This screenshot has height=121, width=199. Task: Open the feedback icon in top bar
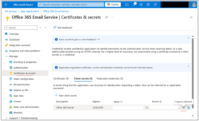(155, 5)
